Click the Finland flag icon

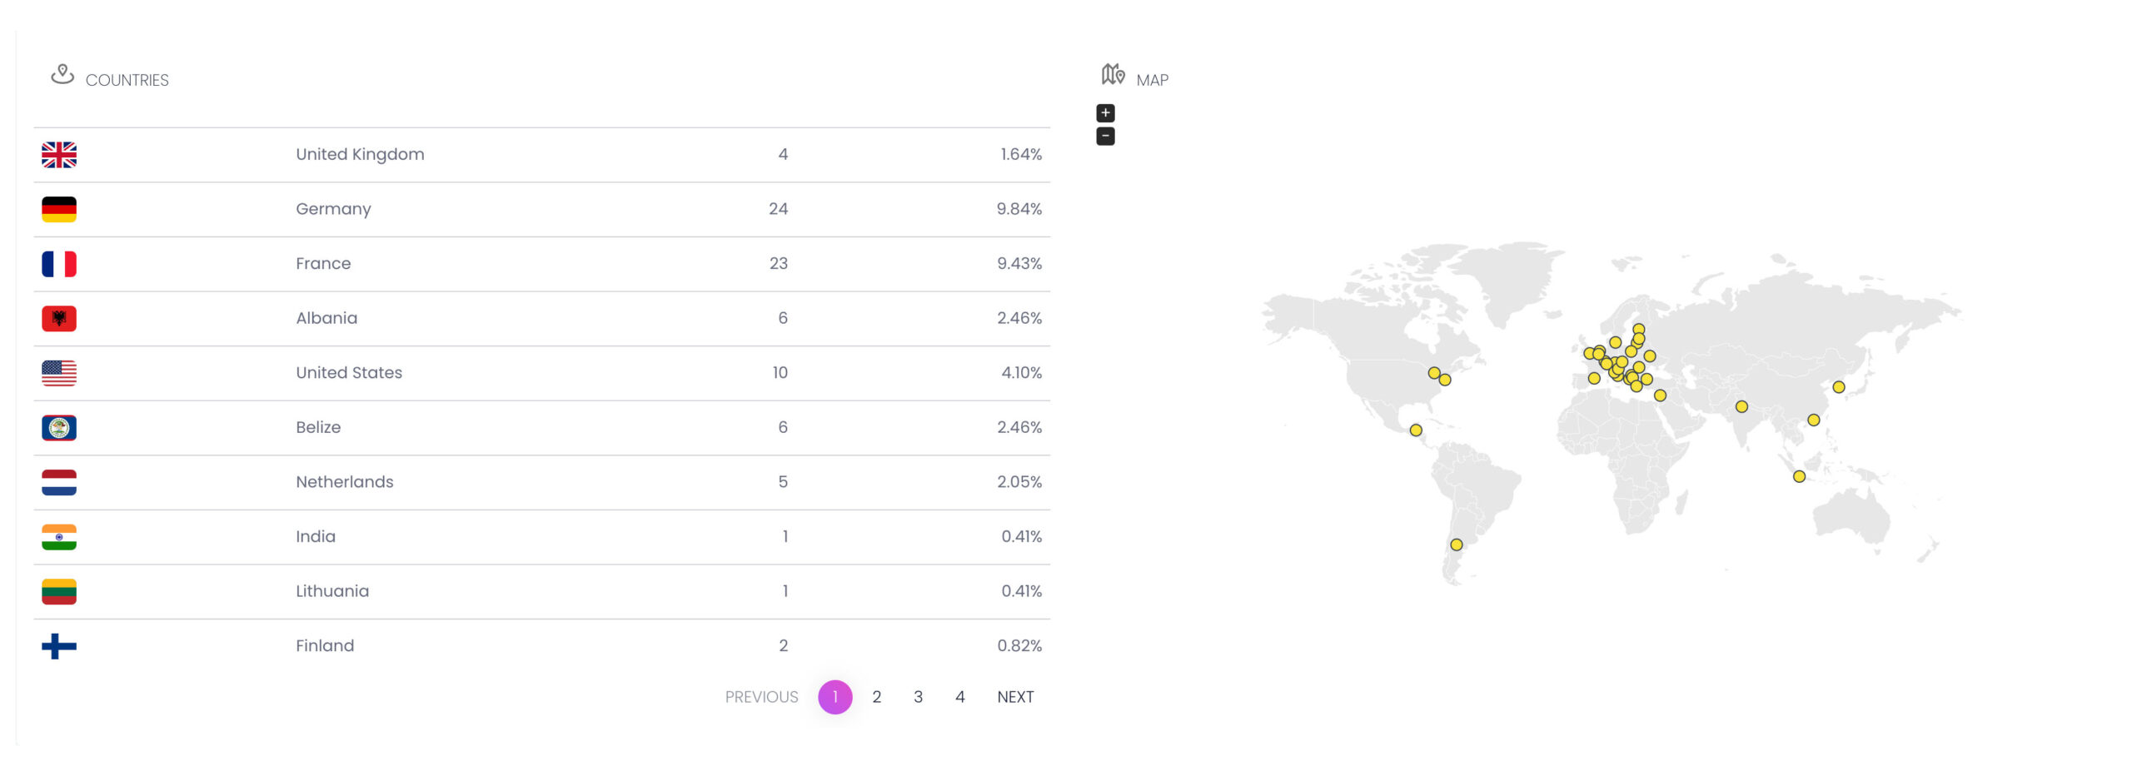coord(59,646)
